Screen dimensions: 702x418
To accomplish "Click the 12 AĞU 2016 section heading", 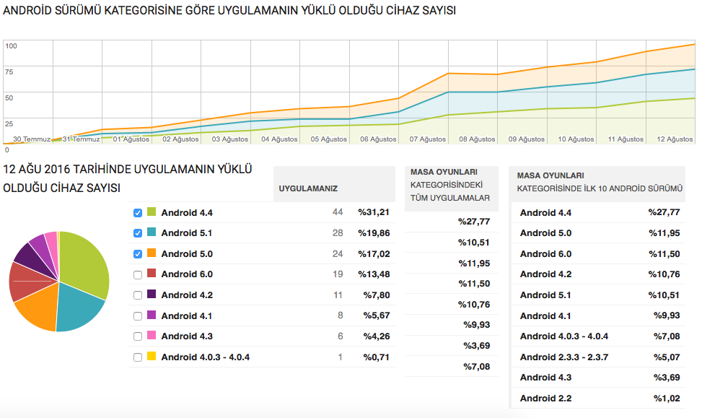I will click(x=128, y=178).
